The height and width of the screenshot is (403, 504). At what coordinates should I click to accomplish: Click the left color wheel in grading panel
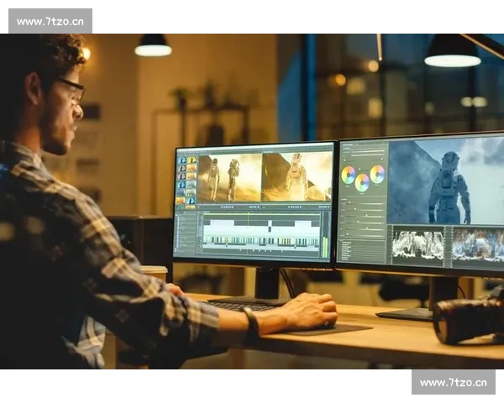click(x=348, y=175)
